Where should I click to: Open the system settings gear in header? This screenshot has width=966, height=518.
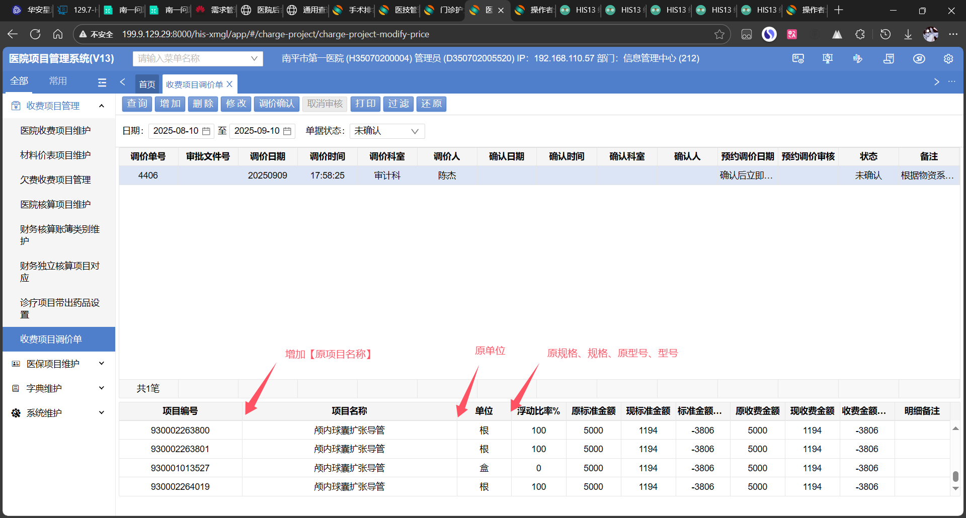point(948,59)
